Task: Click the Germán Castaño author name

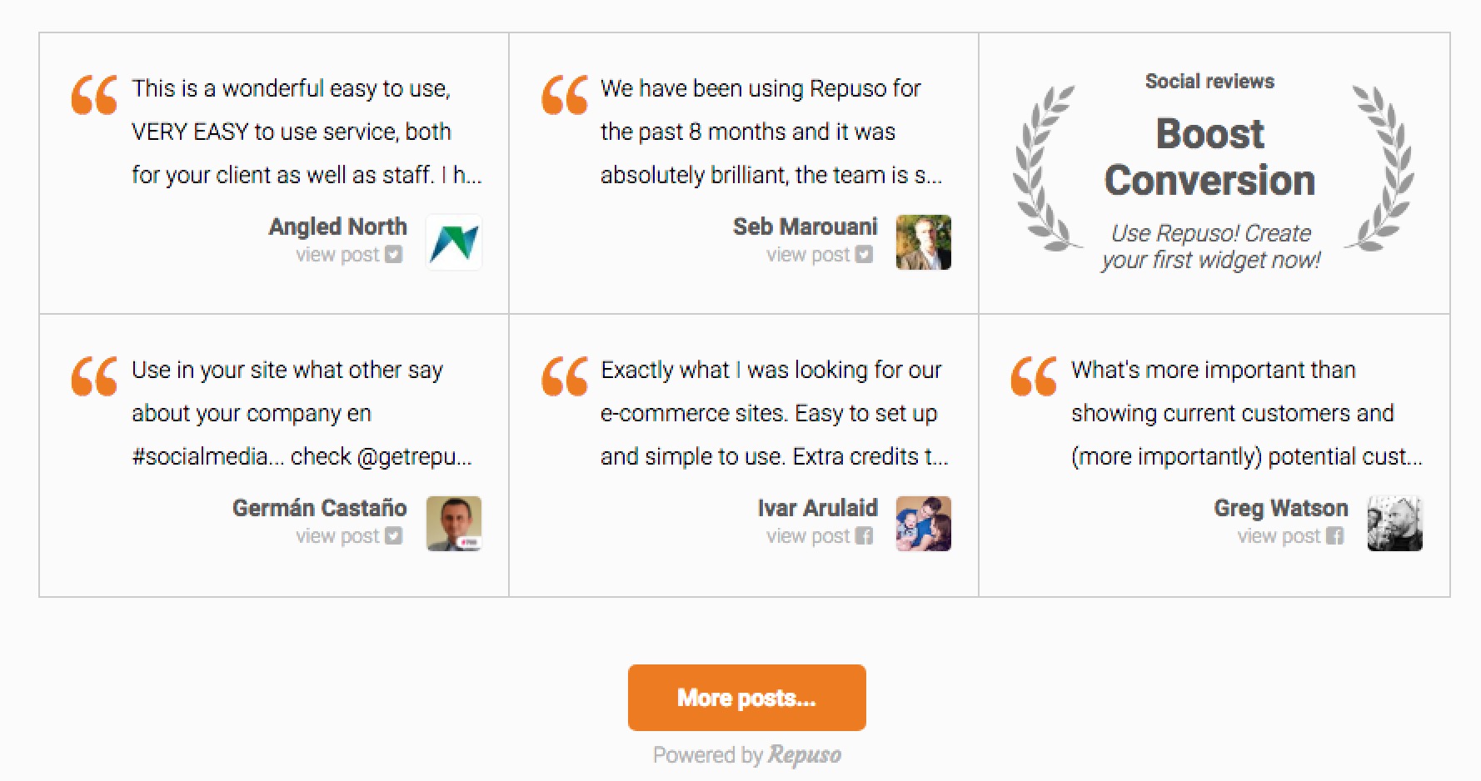Action: (x=319, y=508)
